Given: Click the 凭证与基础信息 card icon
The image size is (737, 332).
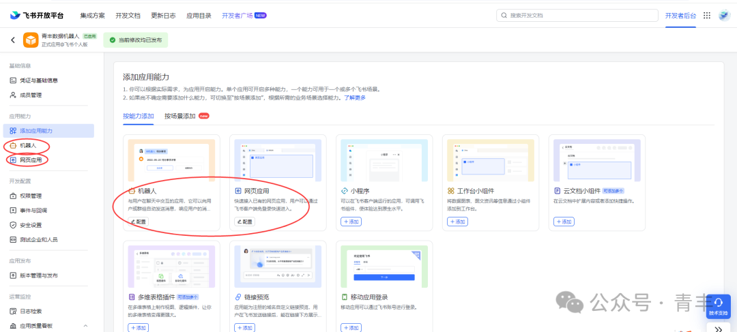Looking at the screenshot, I should 13,80.
